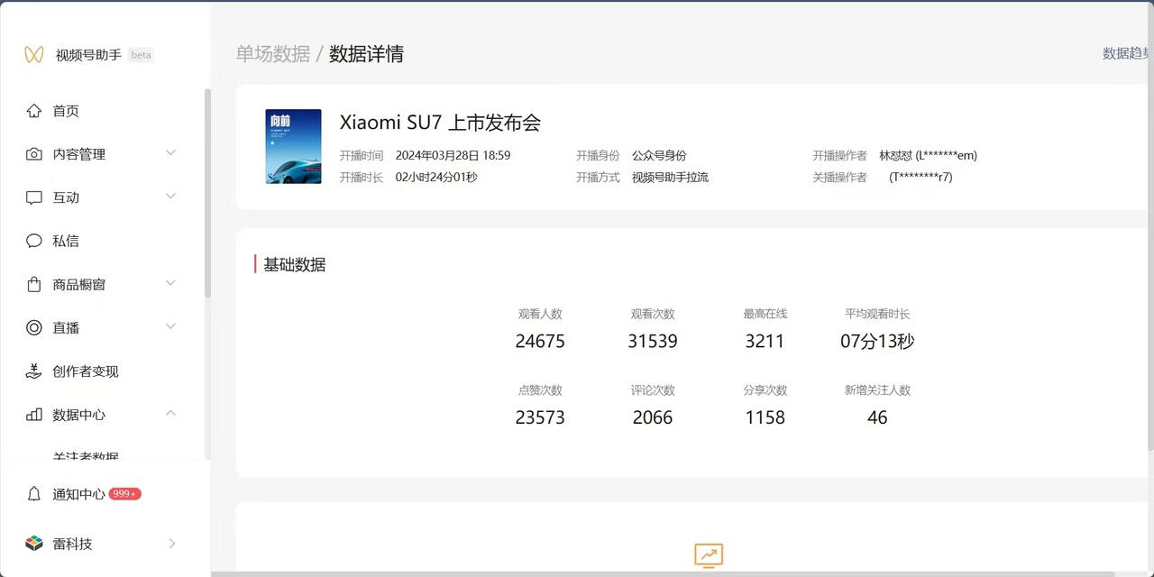Viewport: 1154px width, 577px height.
Task: Expand the 内容管理 chevron
Action: 170,153
